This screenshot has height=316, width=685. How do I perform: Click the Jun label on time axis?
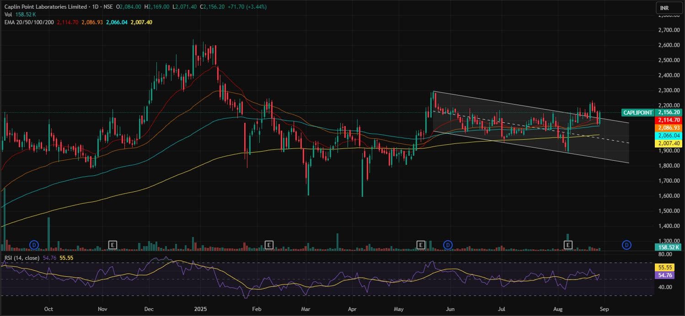coord(451,309)
